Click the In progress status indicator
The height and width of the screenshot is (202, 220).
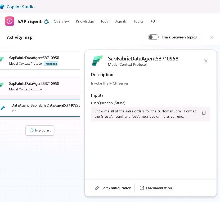40,130
